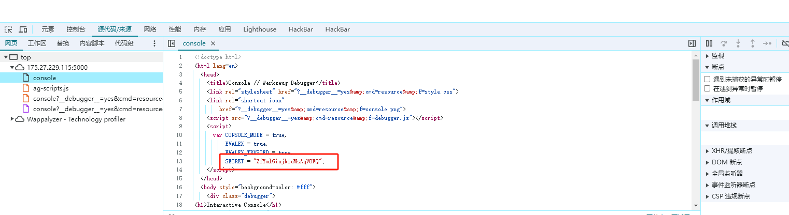Open the 内存 (Memory) tab
Screen dimensions: 789x215
[x=200, y=29]
